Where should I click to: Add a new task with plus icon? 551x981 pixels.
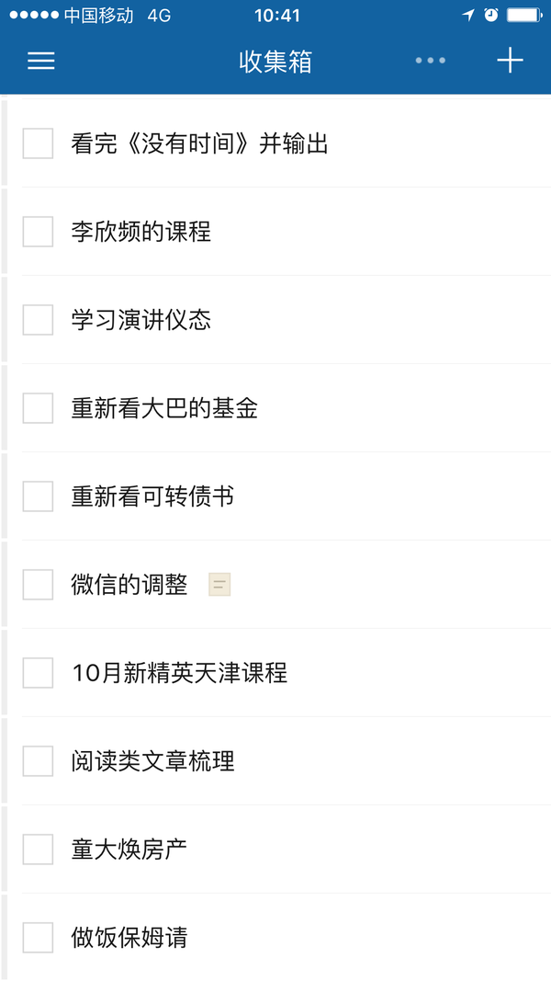510,61
